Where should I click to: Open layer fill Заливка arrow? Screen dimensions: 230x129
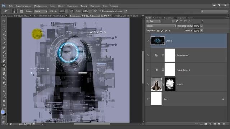[x=202, y=31]
